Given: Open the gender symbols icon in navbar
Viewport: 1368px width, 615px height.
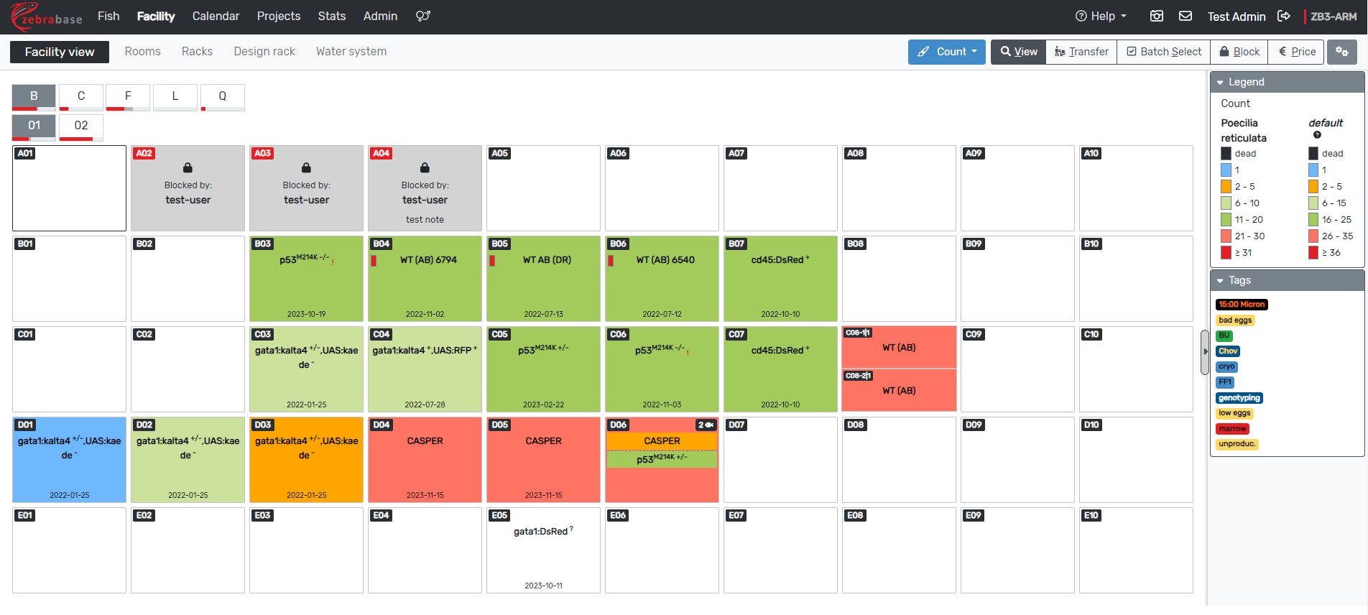Looking at the screenshot, I should (x=422, y=16).
